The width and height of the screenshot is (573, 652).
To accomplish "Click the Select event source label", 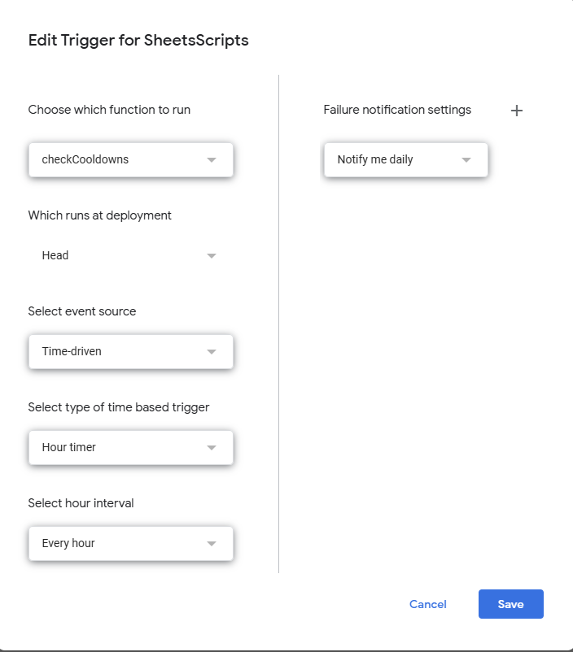I will point(82,311).
